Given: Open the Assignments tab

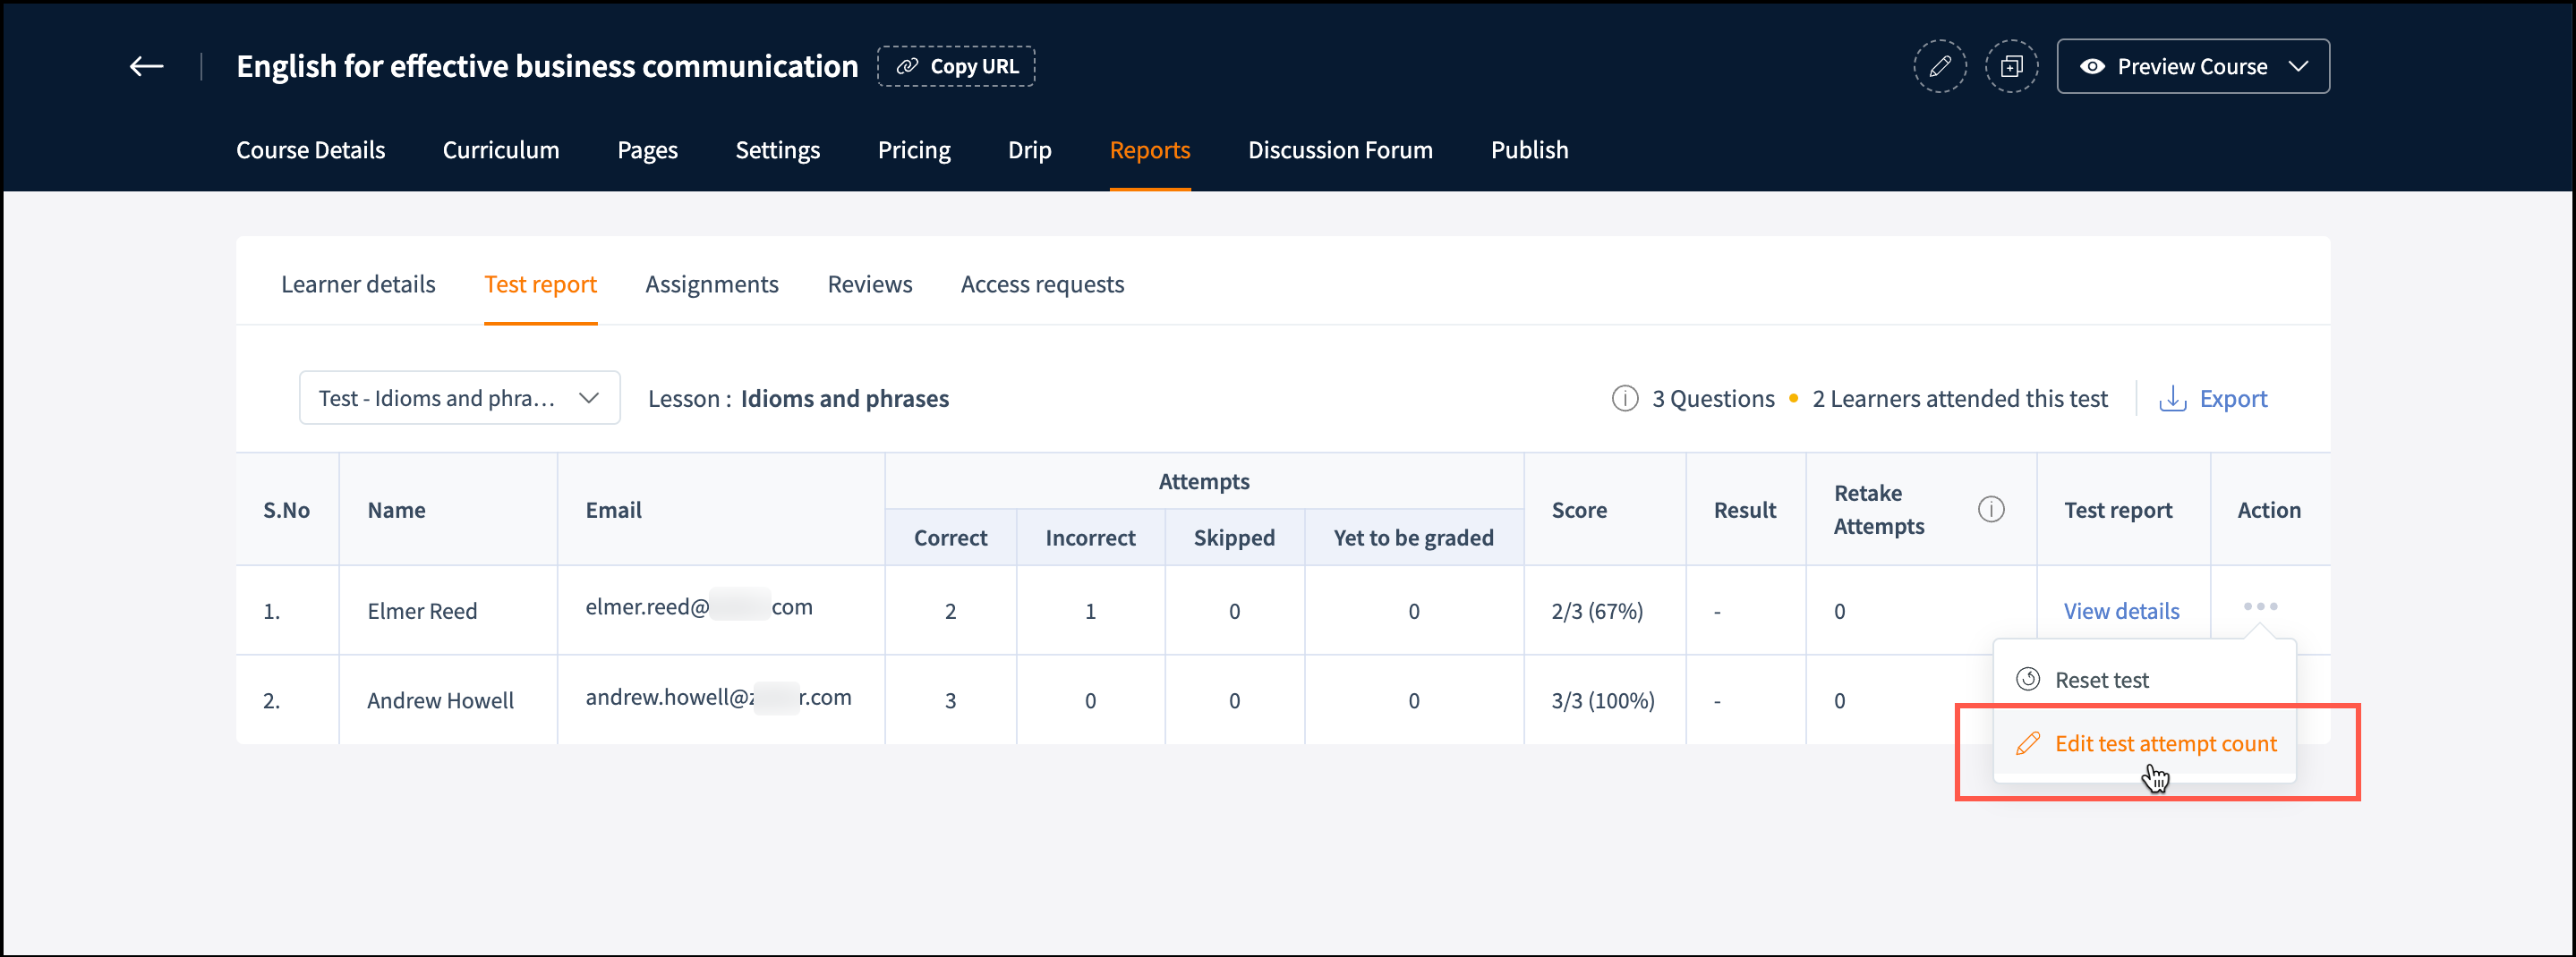Looking at the screenshot, I should [x=711, y=284].
